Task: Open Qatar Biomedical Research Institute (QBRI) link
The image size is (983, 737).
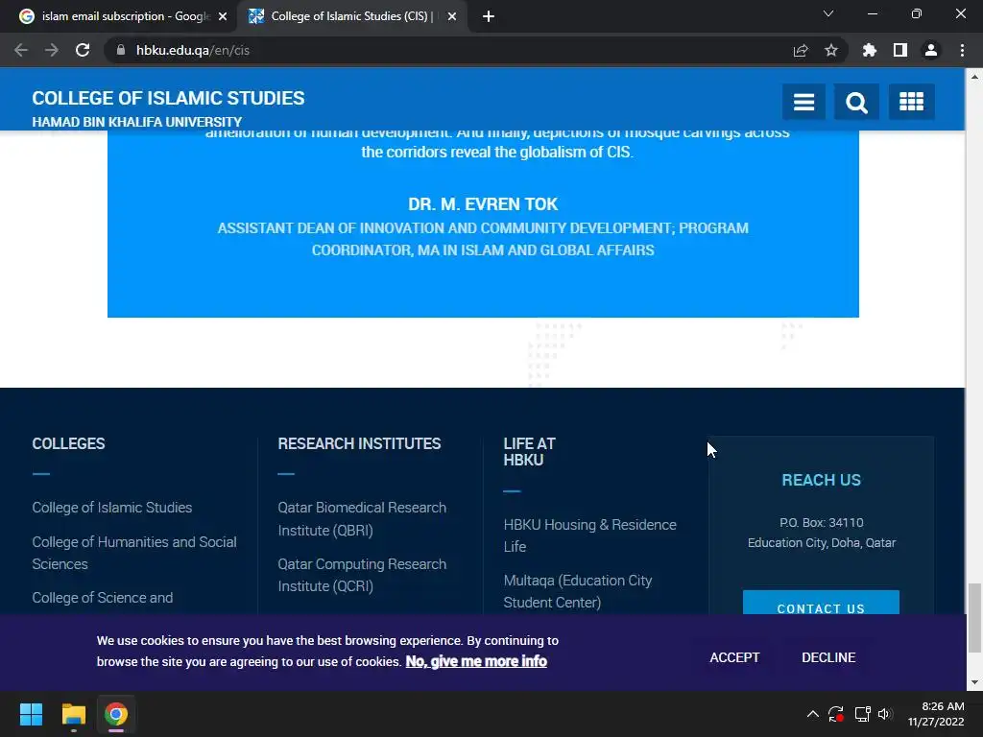Action: pyautogui.click(x=362, y=519)
